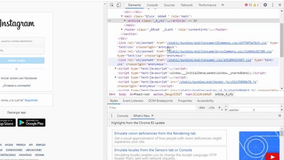The width and height of the screenshot is (284, 160).
Task: Toggle :hov element state panel
Action: point(202,108)
